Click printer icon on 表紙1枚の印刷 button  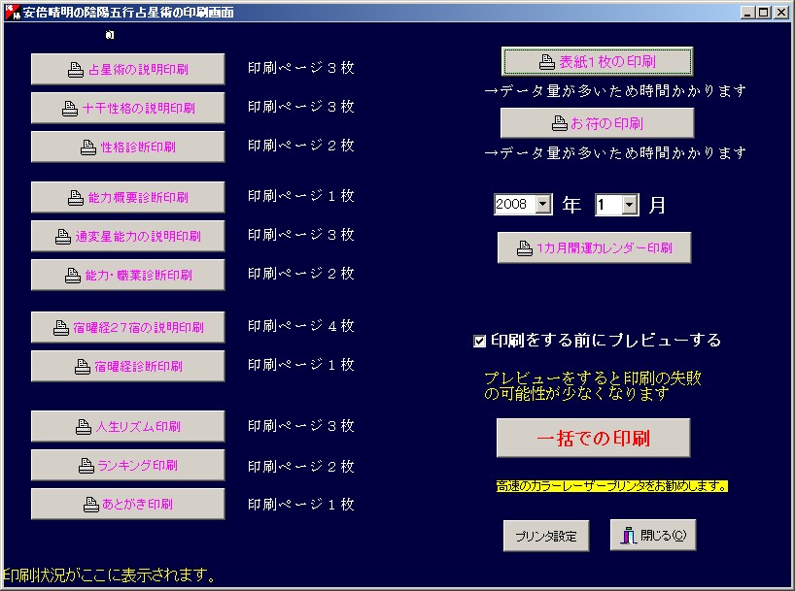(x=546, y=62)
